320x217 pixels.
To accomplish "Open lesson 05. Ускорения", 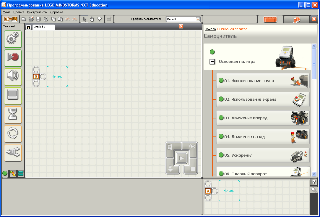I will [263, 155].
